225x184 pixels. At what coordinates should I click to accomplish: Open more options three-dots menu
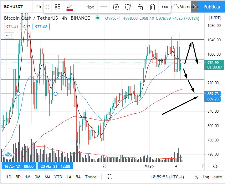[x=165, y=7]
